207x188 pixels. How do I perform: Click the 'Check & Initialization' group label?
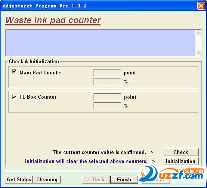click(x=34, y=61)
